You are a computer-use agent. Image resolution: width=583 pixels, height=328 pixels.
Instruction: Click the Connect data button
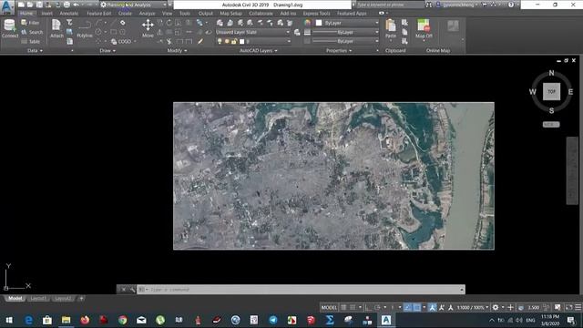coord(10,28)
